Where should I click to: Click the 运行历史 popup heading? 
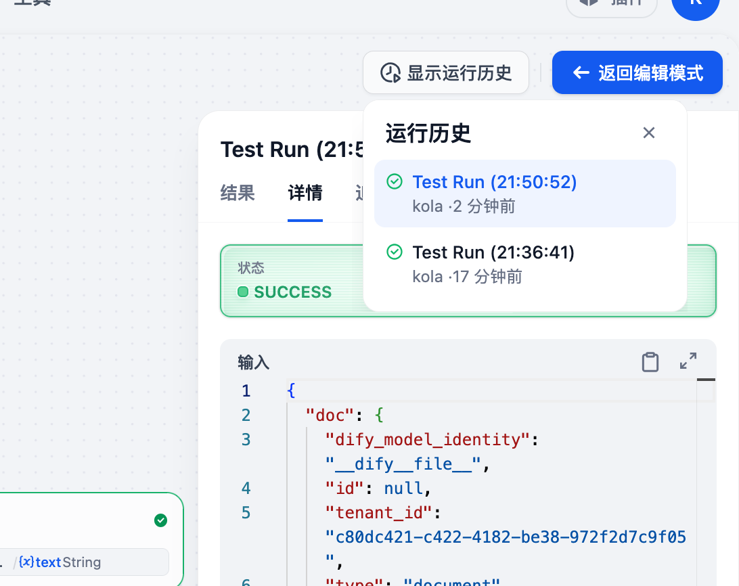[x=428, y=133]
